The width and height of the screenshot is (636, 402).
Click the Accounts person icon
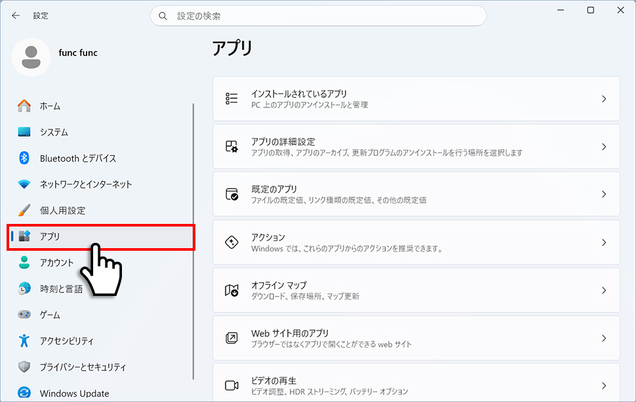click(24, 263)
